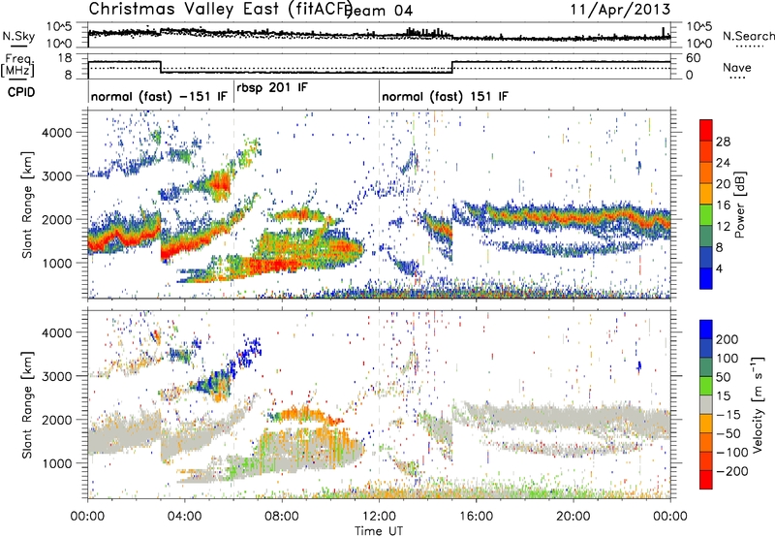Select the "-200" velocity colorbar value
The image size is (775, 537).
coord(732,471)
